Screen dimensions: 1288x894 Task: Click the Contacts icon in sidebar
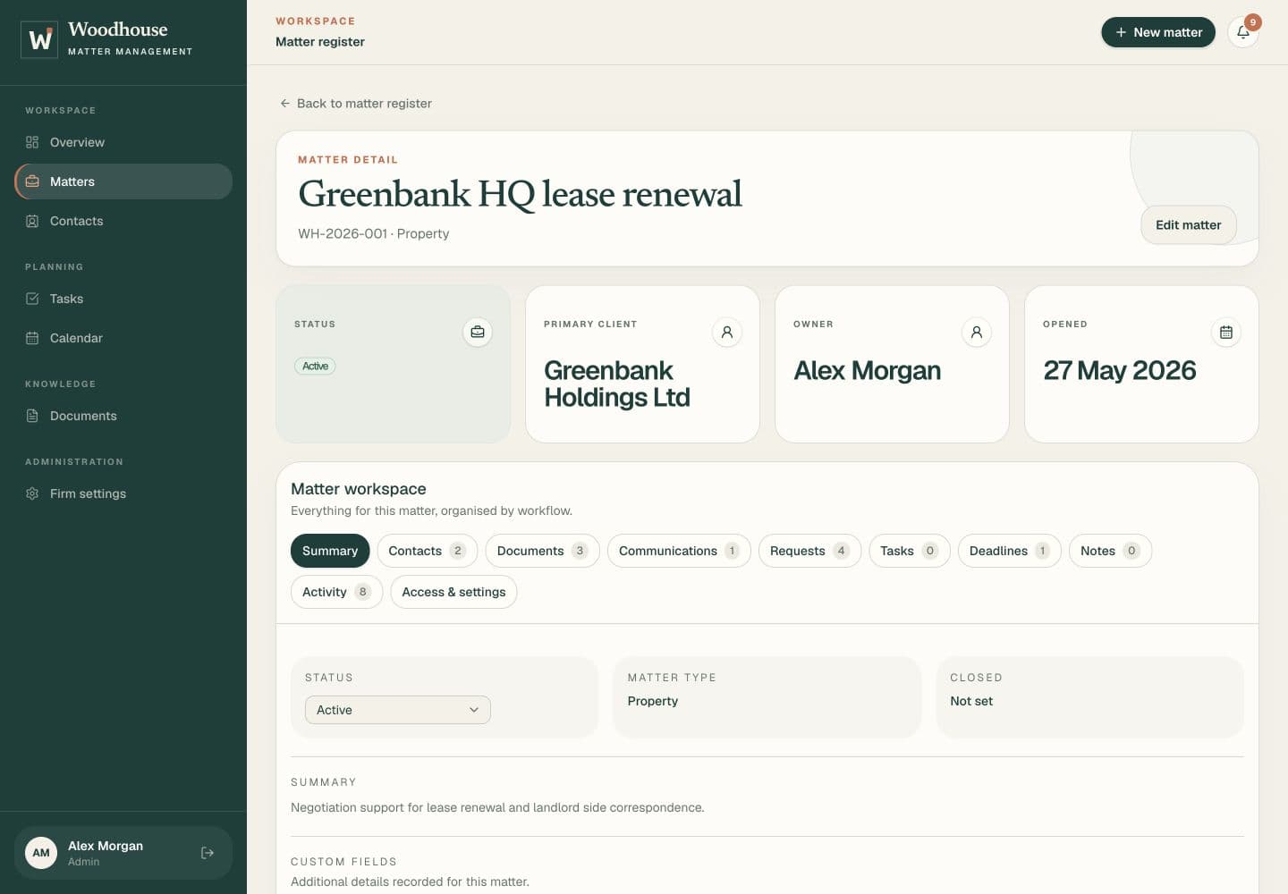[32, 221]
